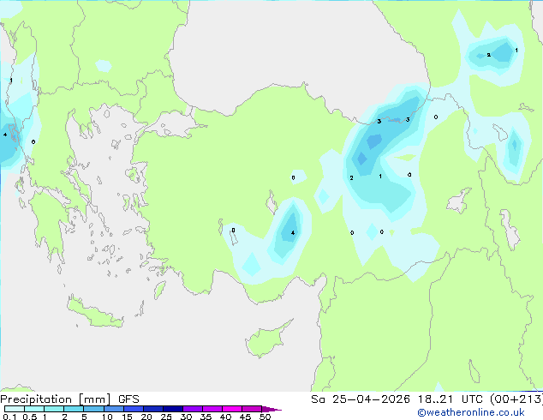The width and height of the screenshot is (543, 420).
Task: Click the "Sa 25-04-2026" date text
Action: click(x=361, y=399)
